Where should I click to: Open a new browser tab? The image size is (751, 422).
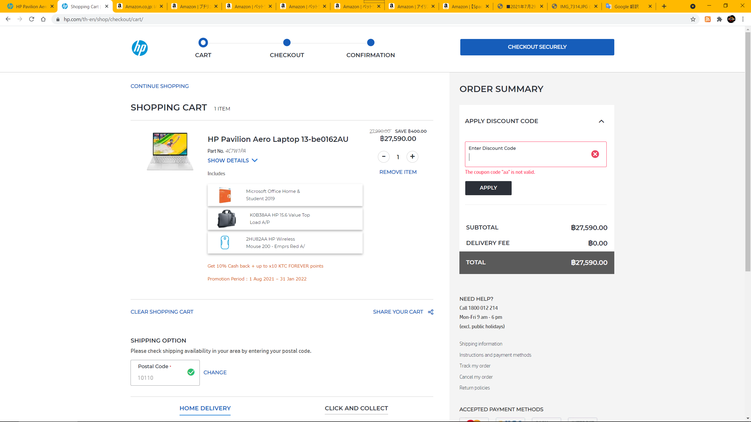[x=664, y=6]
